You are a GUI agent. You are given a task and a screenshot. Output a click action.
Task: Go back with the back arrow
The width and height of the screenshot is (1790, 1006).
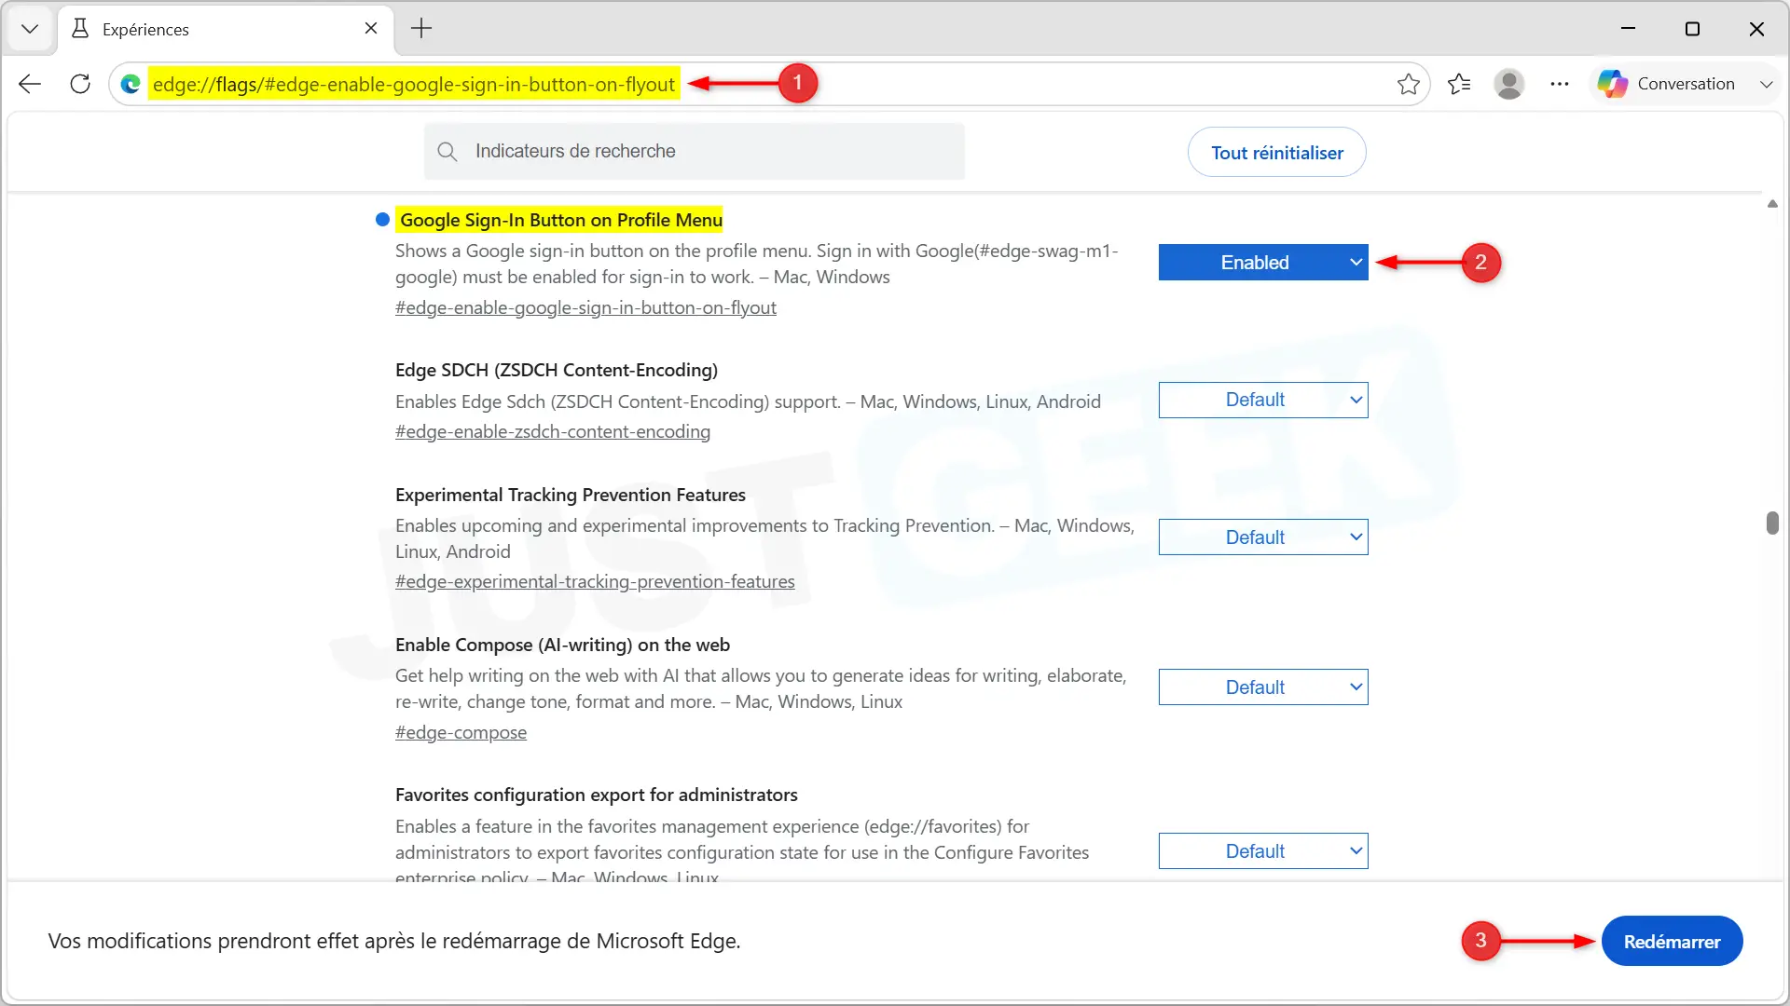coord(30,84)
